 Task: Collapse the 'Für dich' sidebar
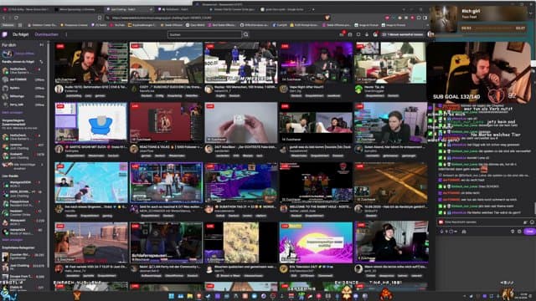(42, 44)
